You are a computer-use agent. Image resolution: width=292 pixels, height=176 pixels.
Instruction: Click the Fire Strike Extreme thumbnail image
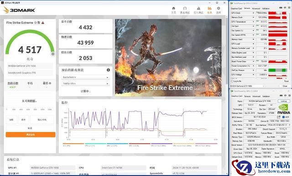point(168,57)
